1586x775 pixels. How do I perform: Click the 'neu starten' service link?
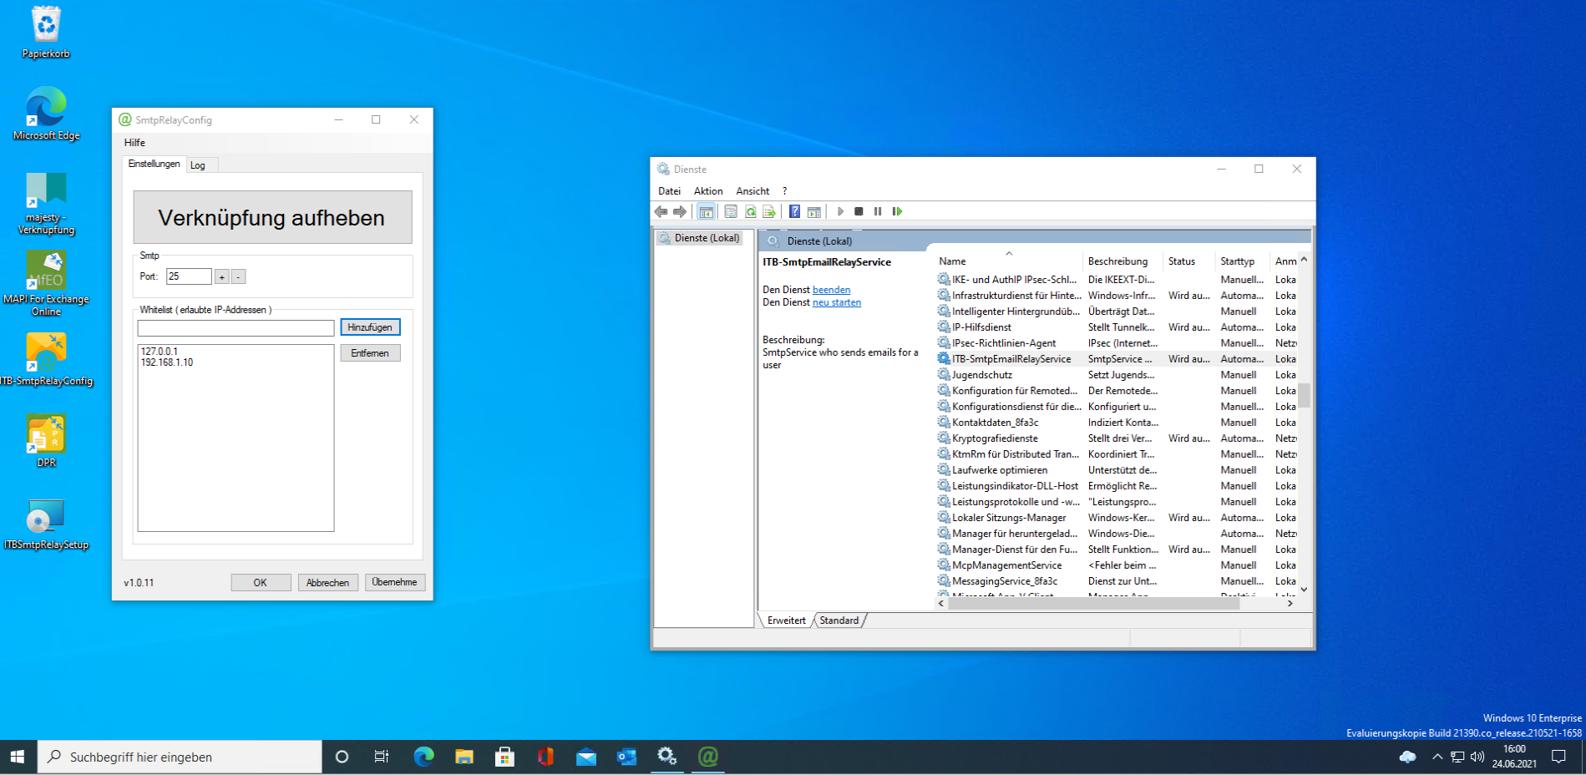pos(836,302)
